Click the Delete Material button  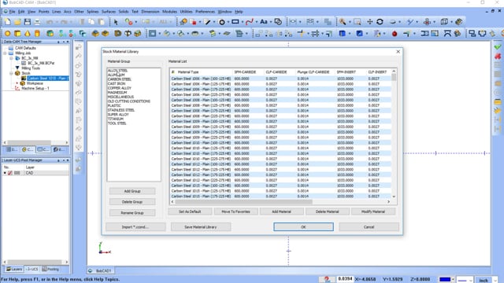pos(328,211)
